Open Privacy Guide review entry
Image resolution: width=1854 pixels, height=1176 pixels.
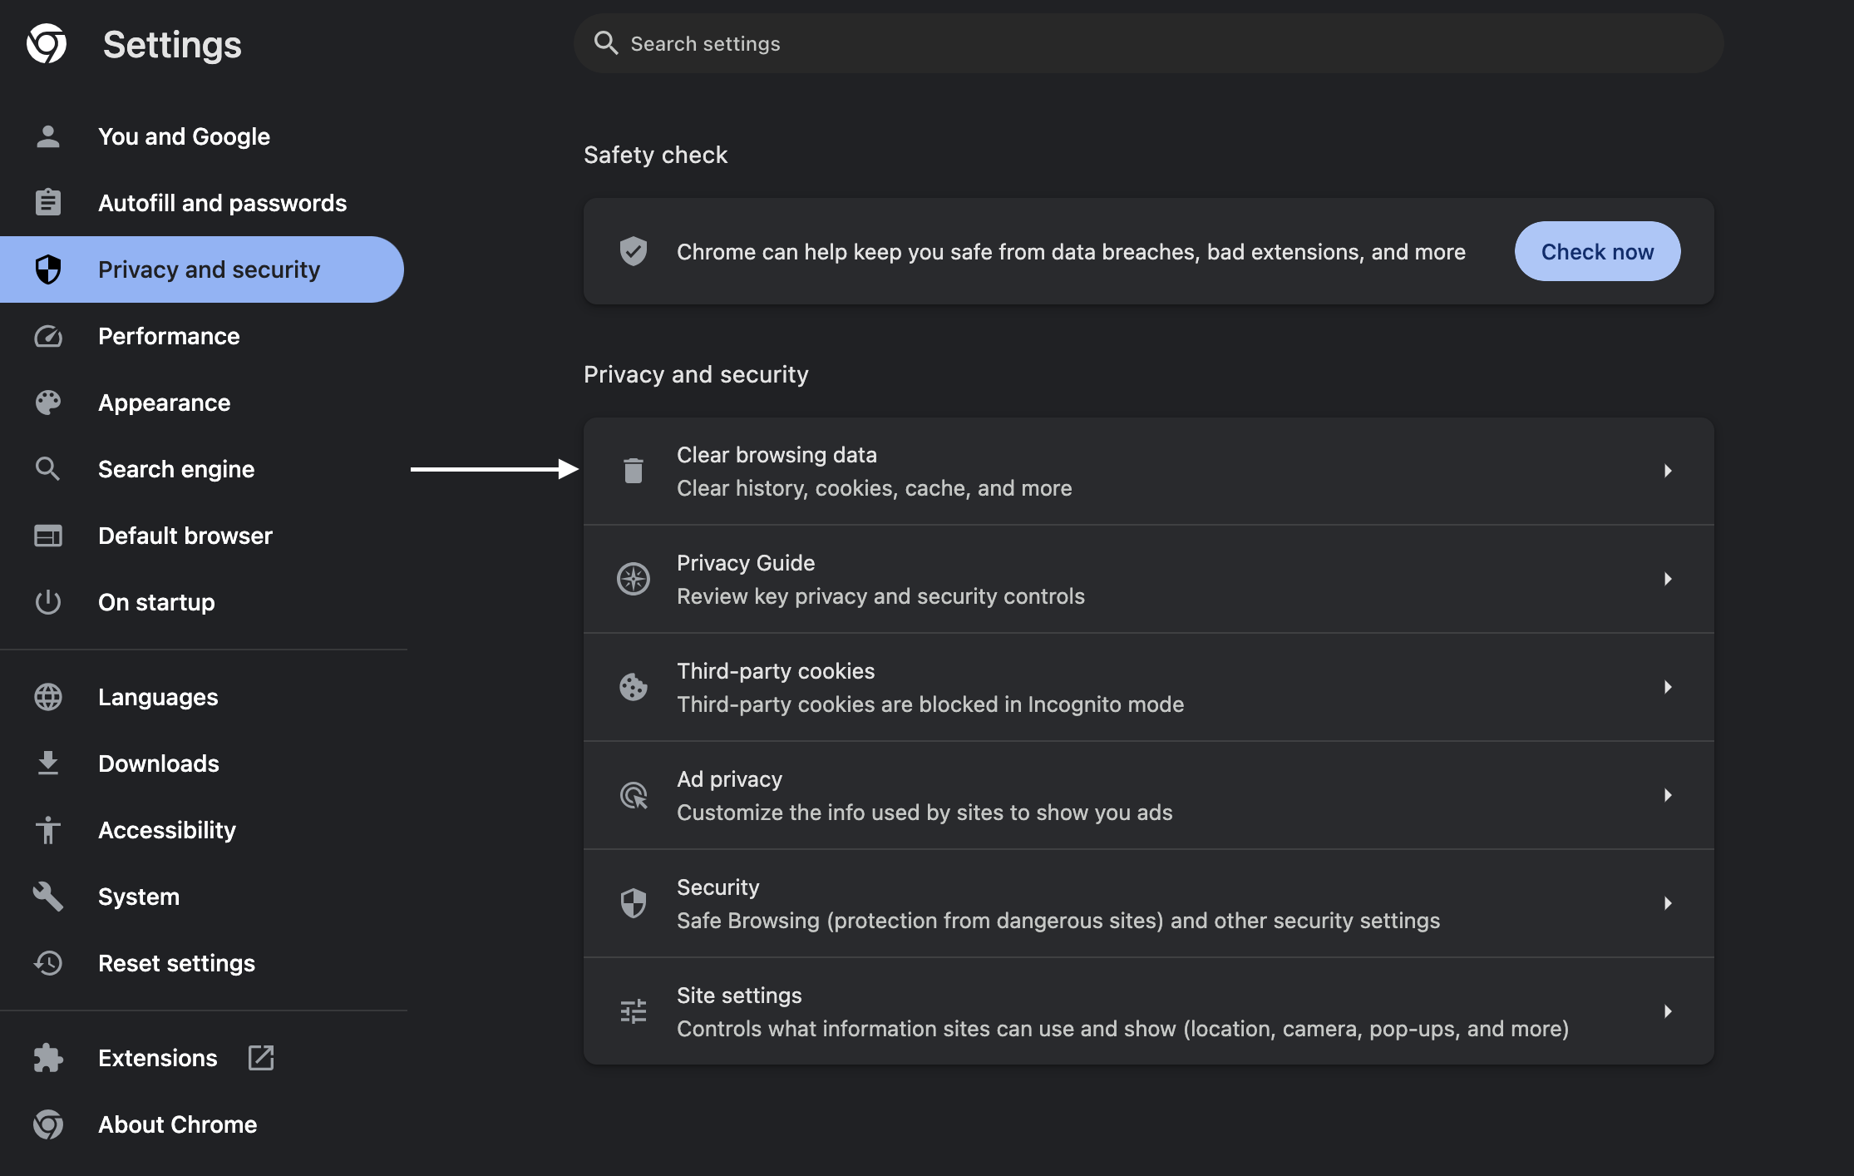click(1148, 579)
